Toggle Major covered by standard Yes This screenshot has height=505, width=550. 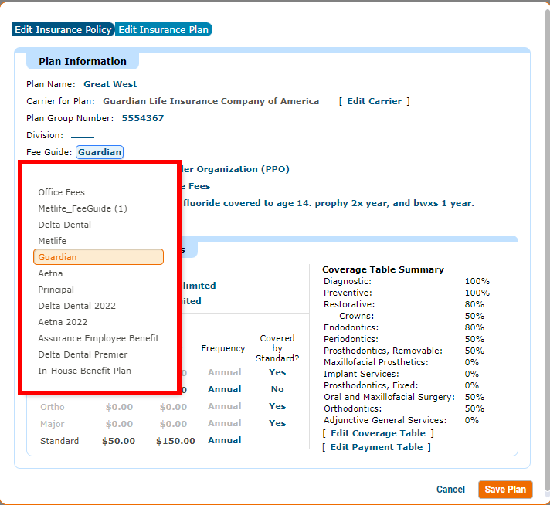(277, 423)
